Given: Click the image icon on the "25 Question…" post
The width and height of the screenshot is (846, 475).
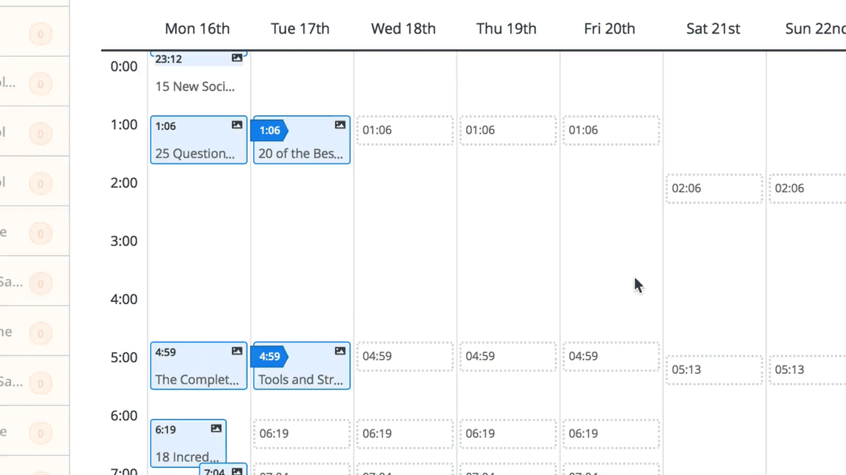Looking at the screenshot, I should point(237,125).
